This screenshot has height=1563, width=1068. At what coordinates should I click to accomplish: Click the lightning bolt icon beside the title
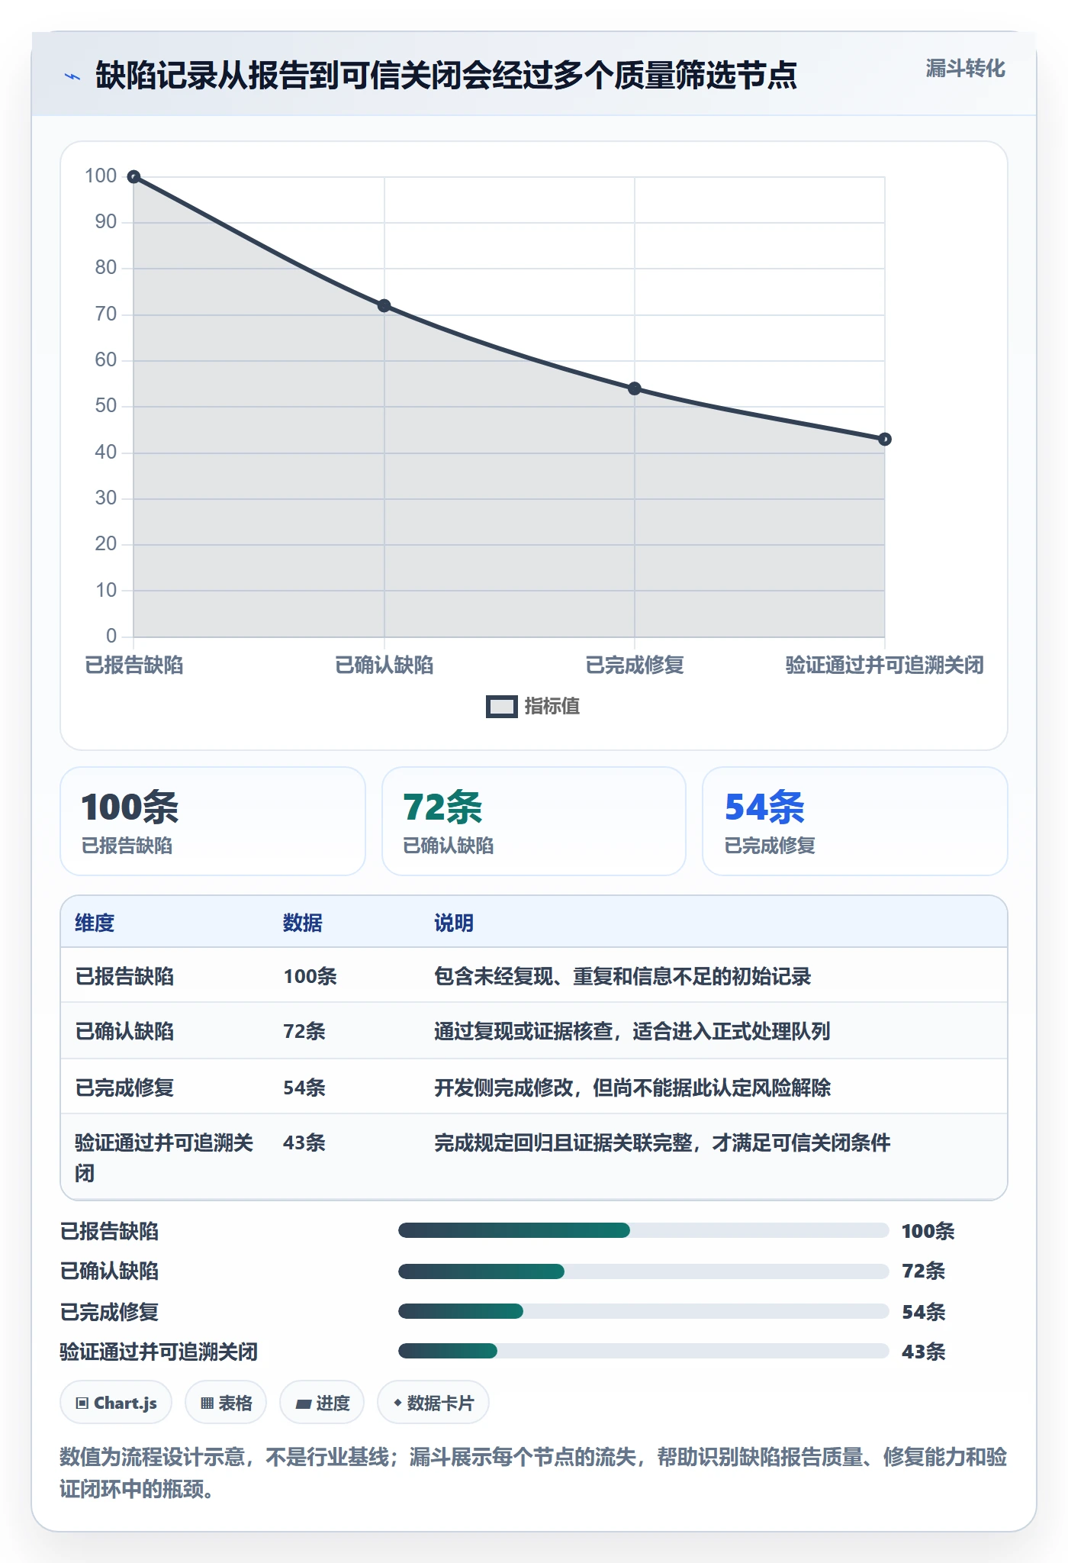coord(72,76)
